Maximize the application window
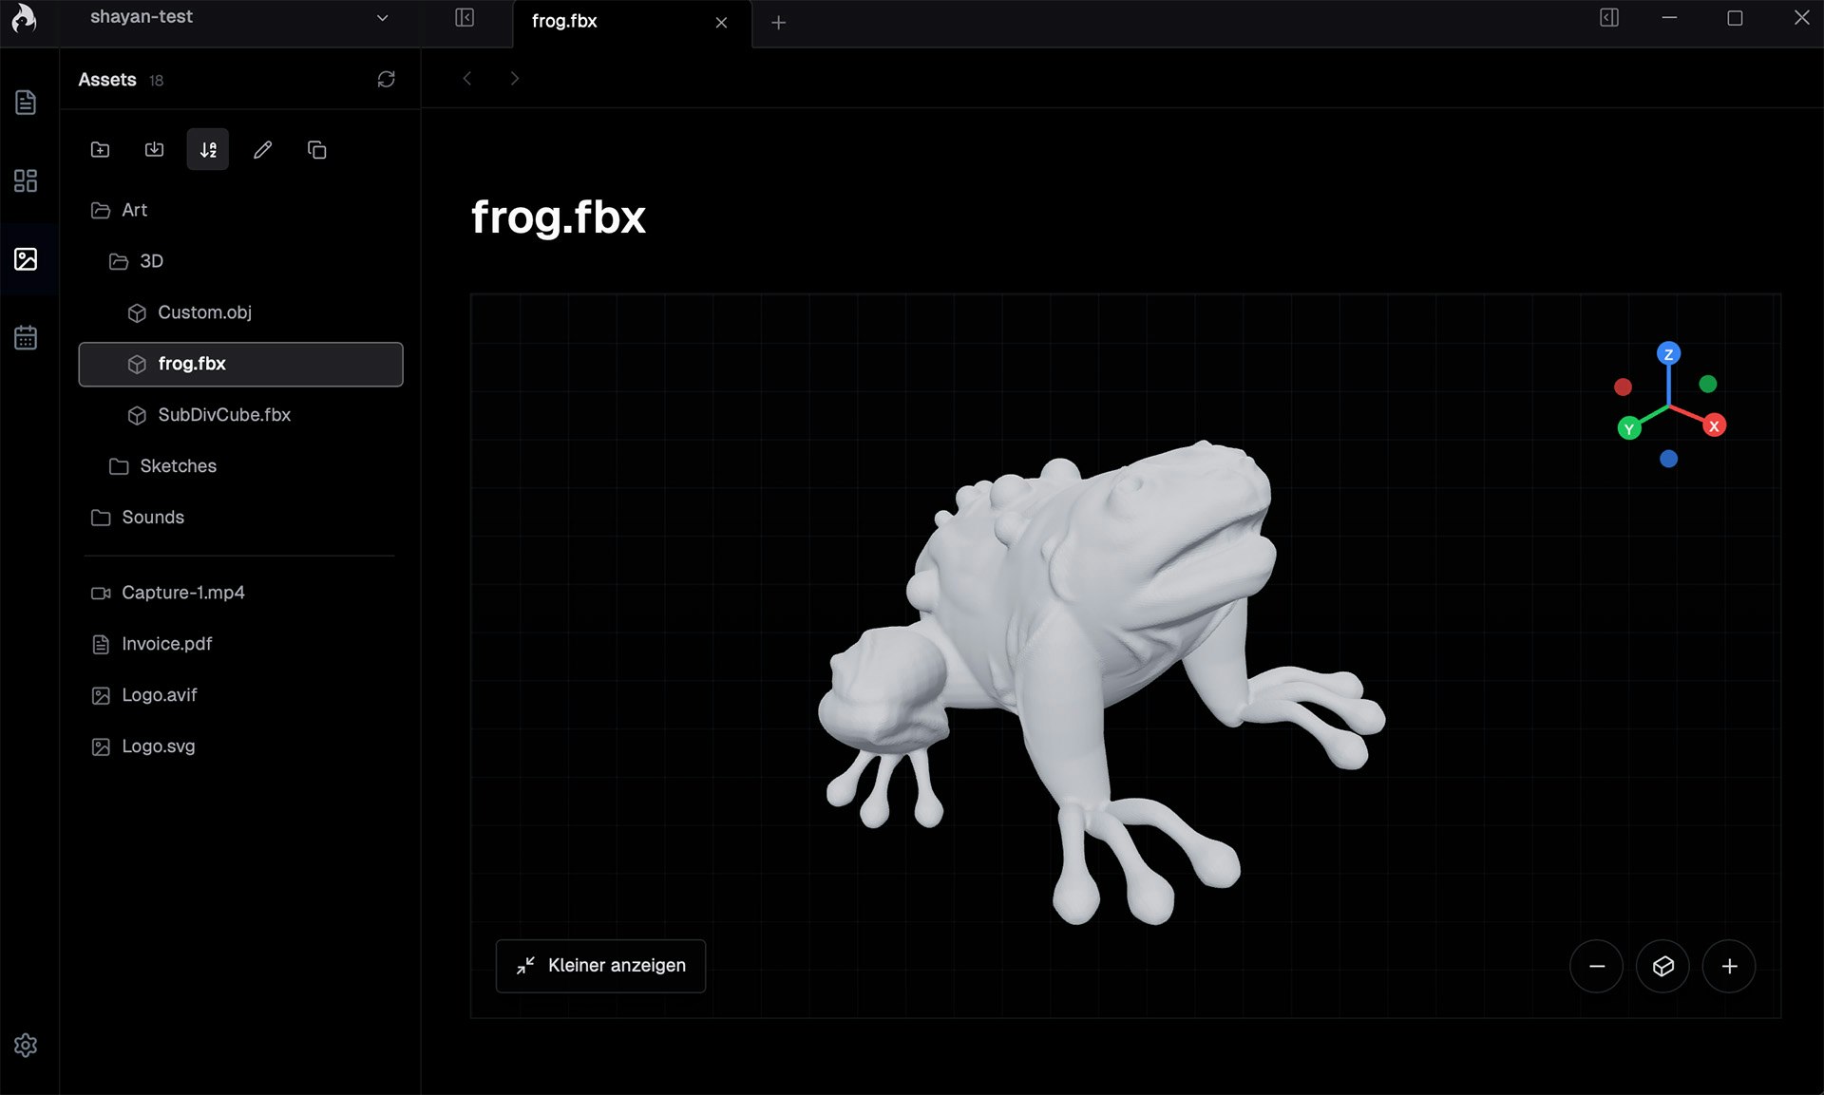The width and height of the screenshot is (1824, 1095). [x=1735, y=18]
